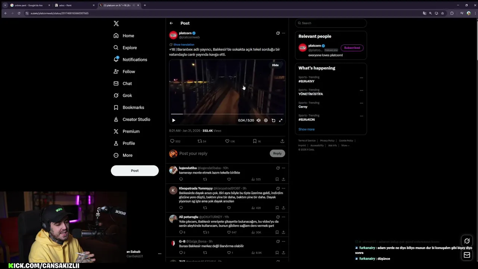Click Grok icon on Kleopatrada Yummyyy's reply
Viewport: 478px width, 269px height.
(x=278, y=188)
